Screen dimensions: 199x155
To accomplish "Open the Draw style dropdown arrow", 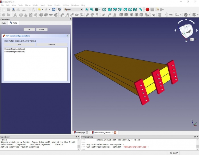I will click(x=100, y=9).
